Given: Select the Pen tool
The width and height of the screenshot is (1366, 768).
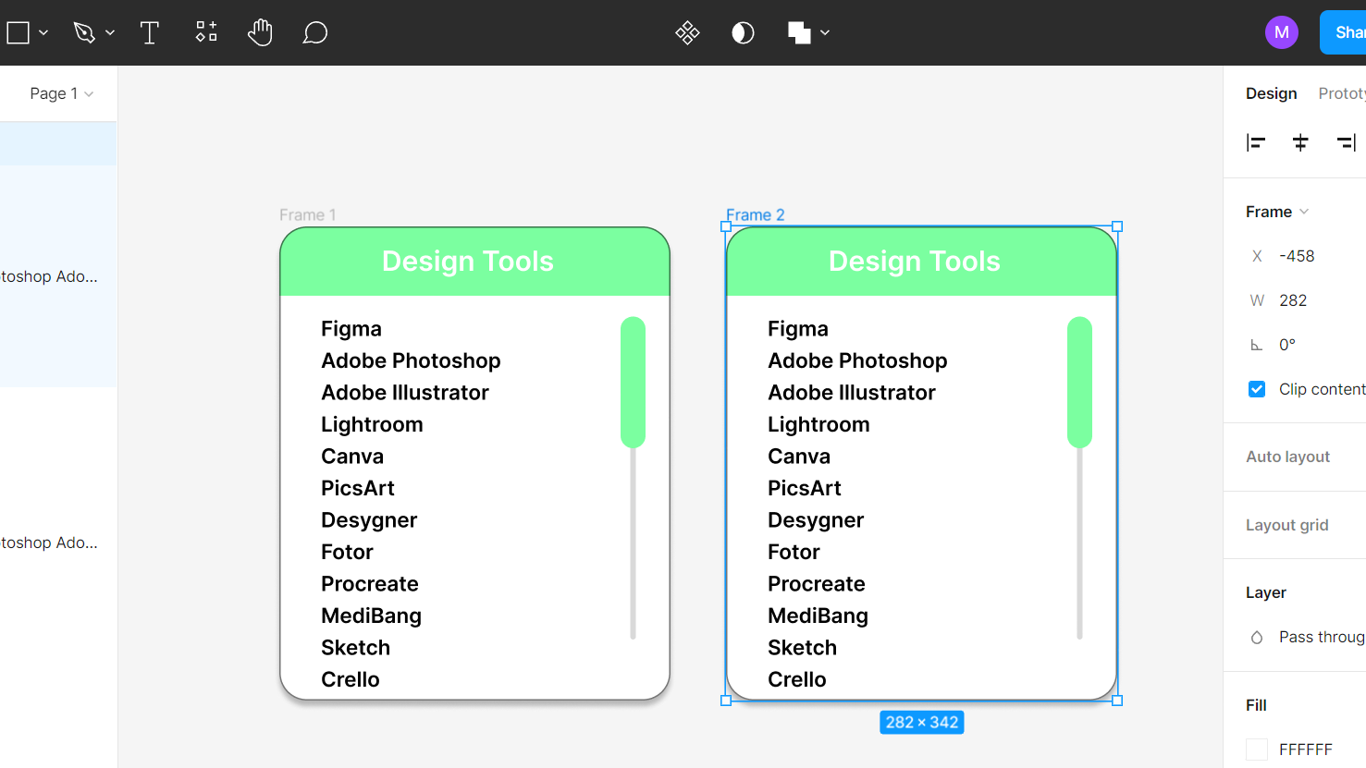Looking at the screenshot, I should (84, 33).
